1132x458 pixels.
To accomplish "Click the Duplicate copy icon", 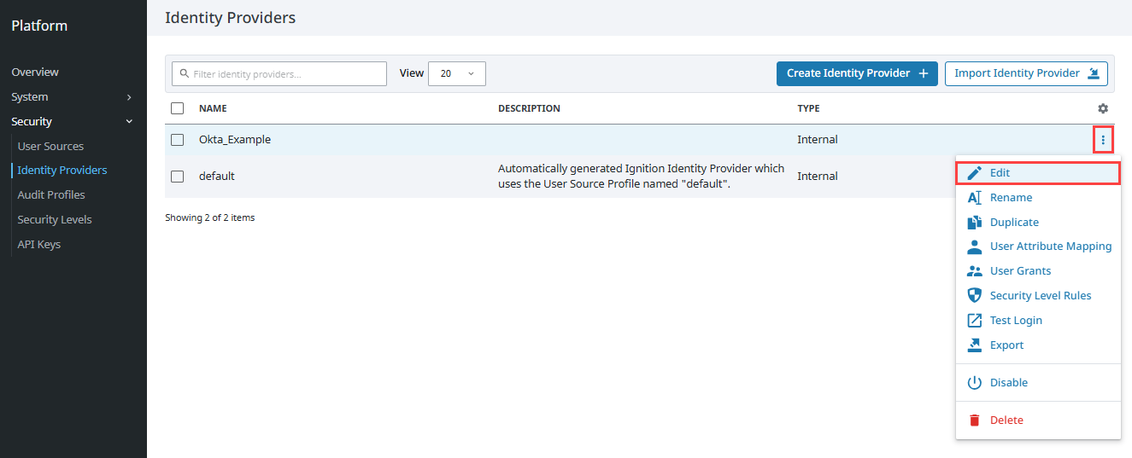I will coord(974,223).
